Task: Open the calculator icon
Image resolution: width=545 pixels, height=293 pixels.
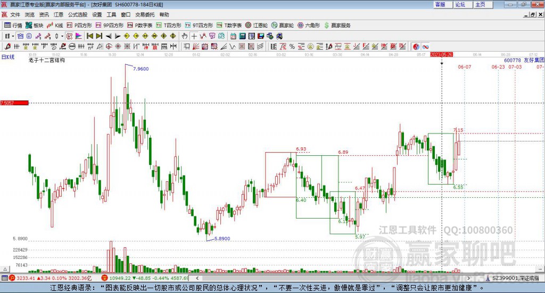Action: (242, 36)
